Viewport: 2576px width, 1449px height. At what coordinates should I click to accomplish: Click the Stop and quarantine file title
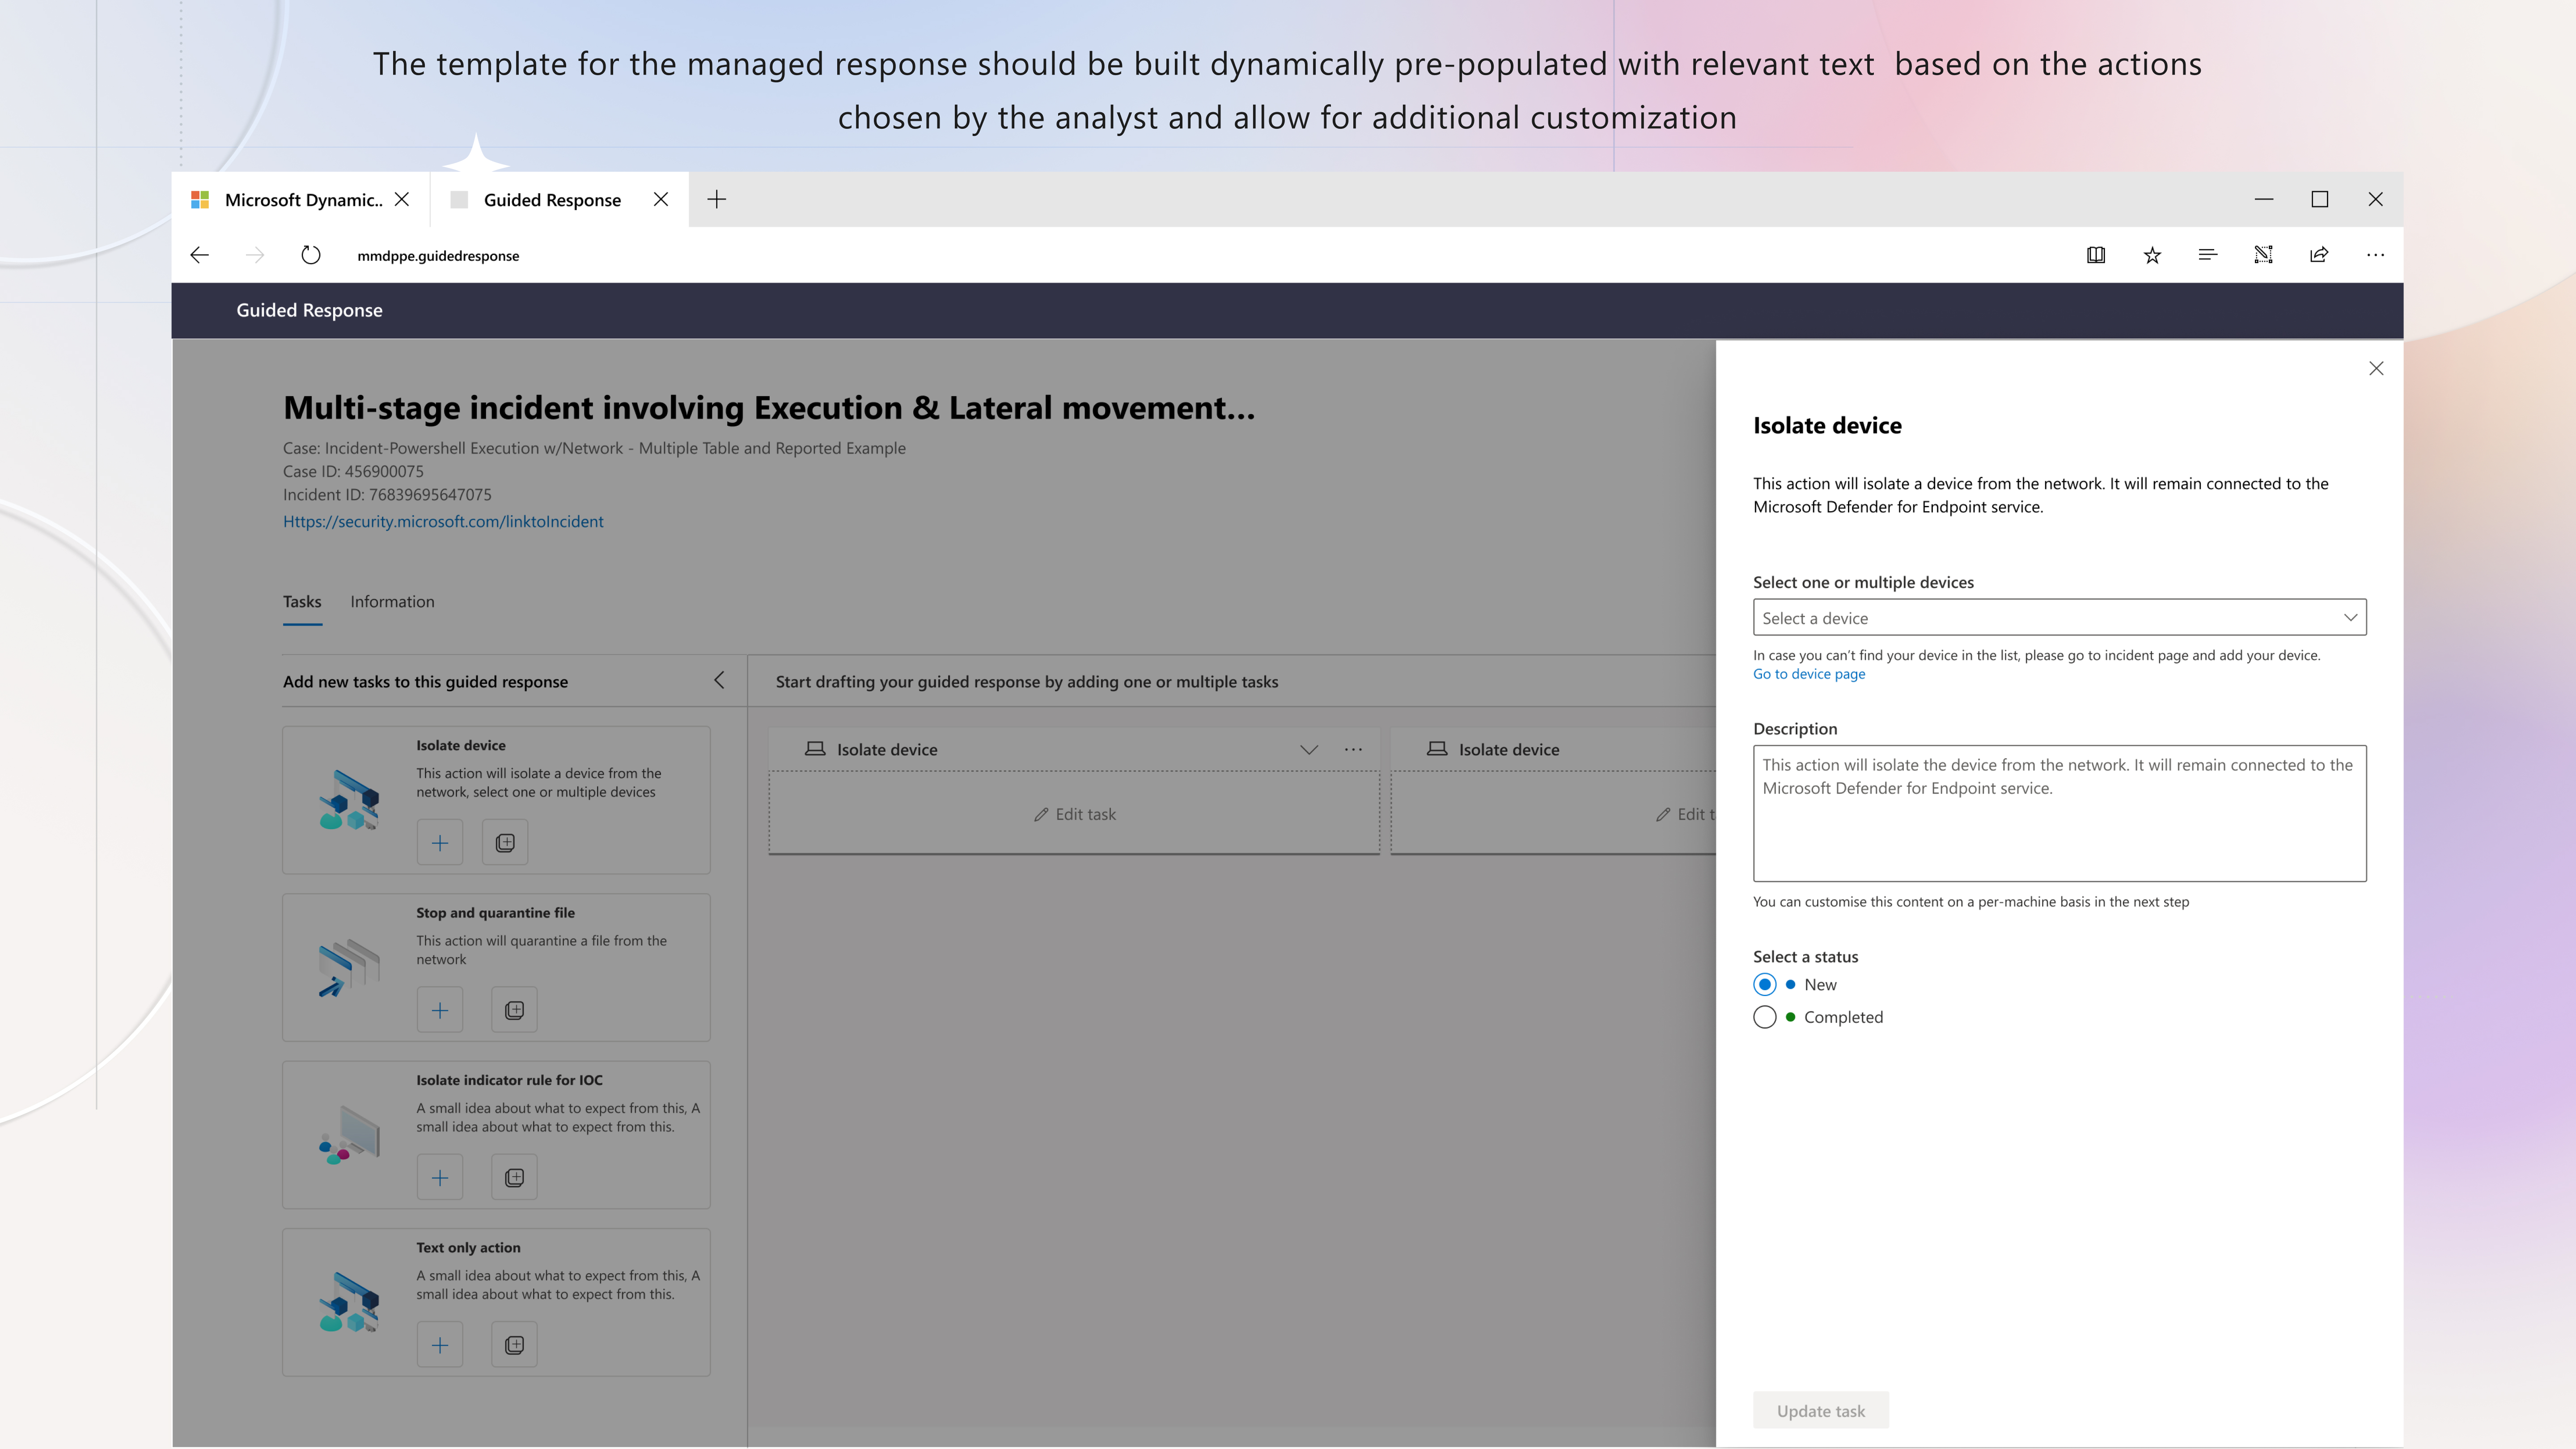(x=495, y=912)
